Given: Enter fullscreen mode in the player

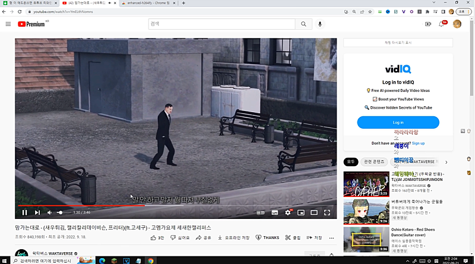Looking at the screenshot, I should [x=327, y=212].
